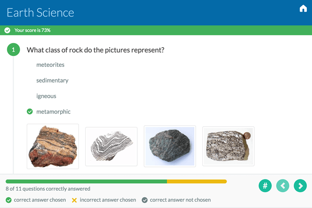The width and height of the screenshot is (312, 208).
Task: Select the sedimentary answer option
Action: pyautogui.click(x=52, y=80)
